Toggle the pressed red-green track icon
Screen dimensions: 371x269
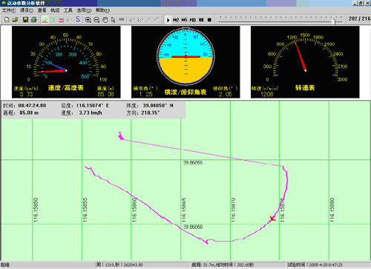(45, 20)
